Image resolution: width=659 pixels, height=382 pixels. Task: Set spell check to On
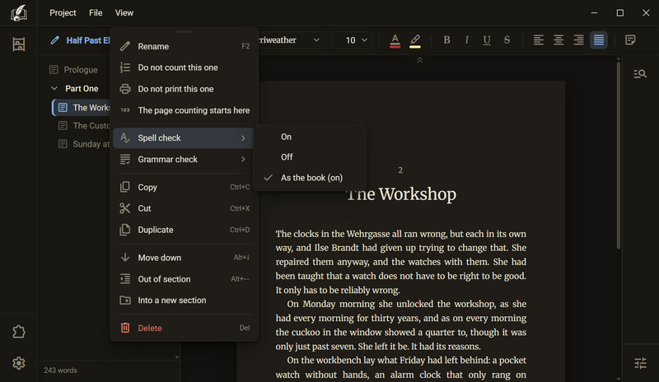point(310,137)
